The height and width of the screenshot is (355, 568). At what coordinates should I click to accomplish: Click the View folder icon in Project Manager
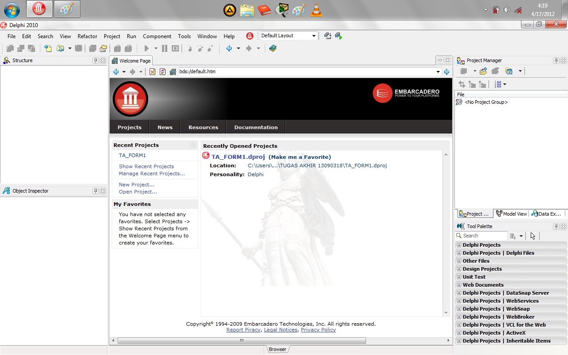[x=509, y=71]
